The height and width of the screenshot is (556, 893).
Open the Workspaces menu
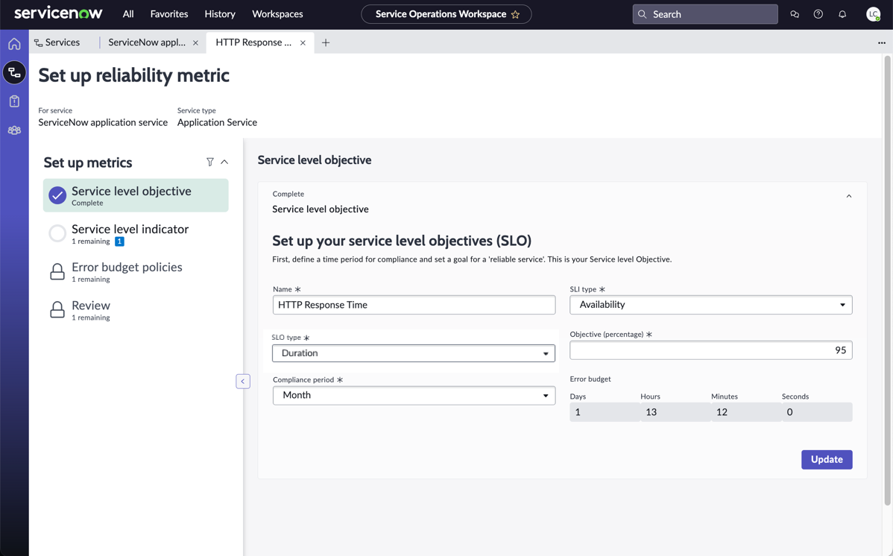point(277,14)
